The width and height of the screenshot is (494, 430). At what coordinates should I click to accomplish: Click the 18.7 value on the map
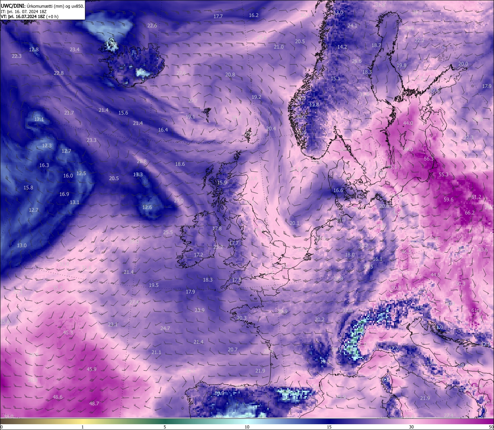[376, 45]
